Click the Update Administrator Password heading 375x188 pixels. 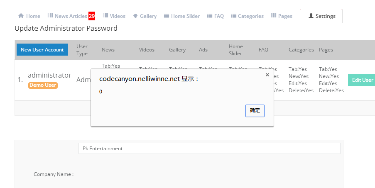pyautogui.click(x=66, y=28)
